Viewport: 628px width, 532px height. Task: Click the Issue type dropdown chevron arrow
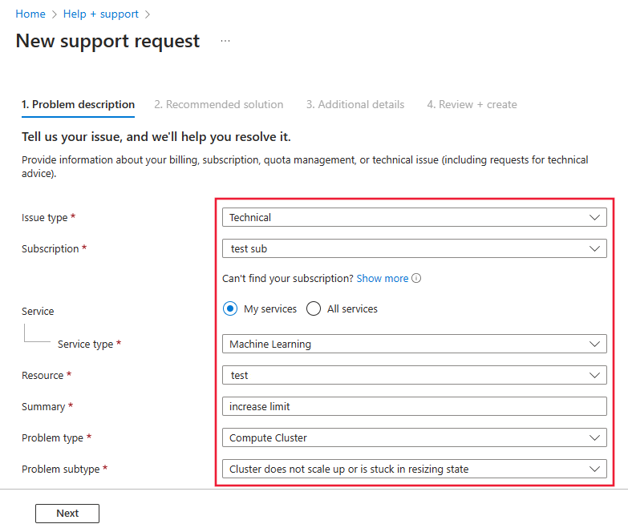[x=594, y=217]
